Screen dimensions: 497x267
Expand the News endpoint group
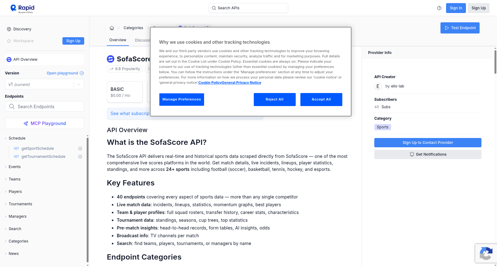6,254
